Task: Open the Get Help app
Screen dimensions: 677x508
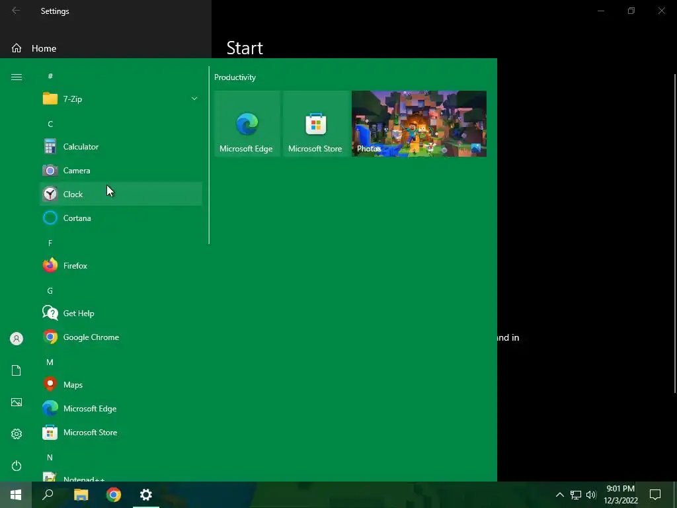Action: point(121,313)
